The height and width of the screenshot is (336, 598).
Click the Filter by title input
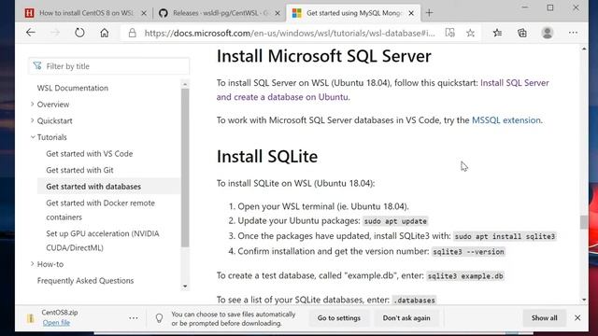coord(108,66)
